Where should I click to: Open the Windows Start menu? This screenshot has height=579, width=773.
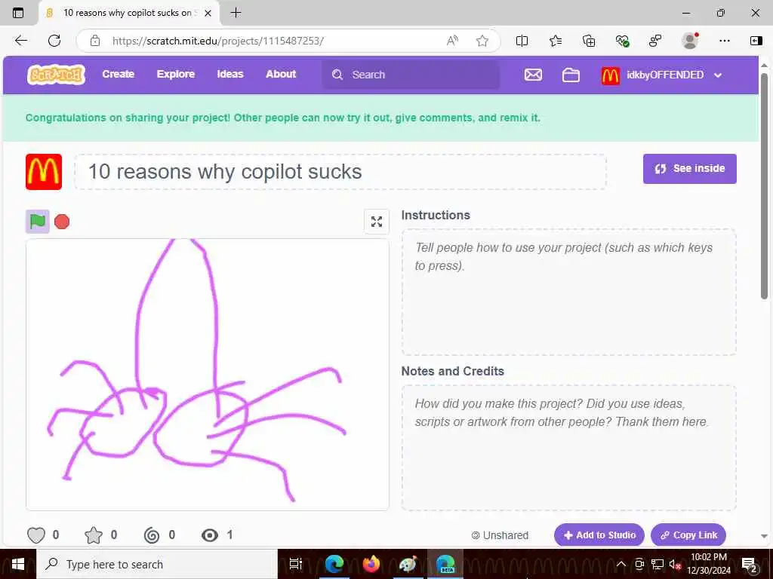pos(18,564)
